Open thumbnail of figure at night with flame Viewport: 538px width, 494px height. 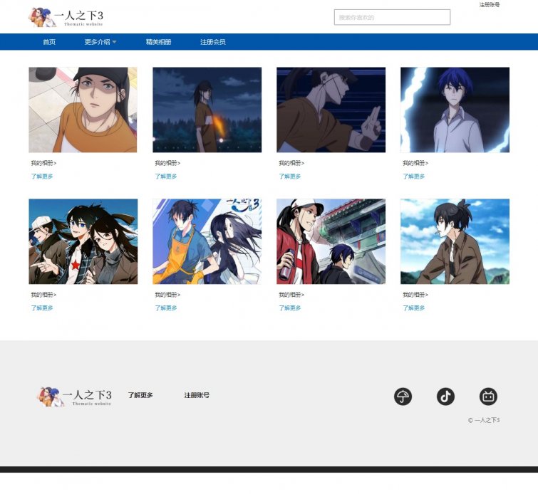click(x=207, y=110)
